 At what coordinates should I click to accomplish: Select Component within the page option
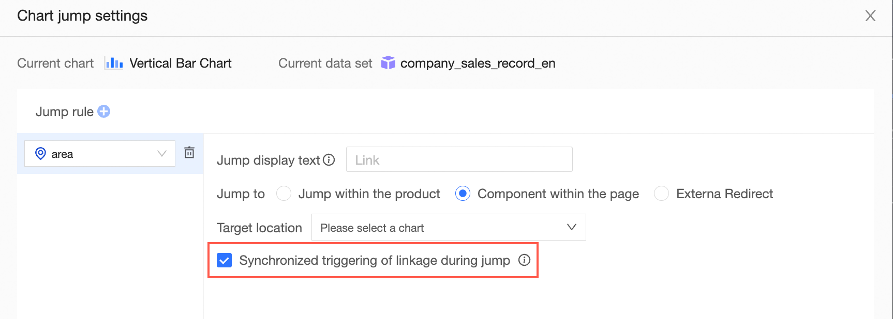(x=463, y=194)
